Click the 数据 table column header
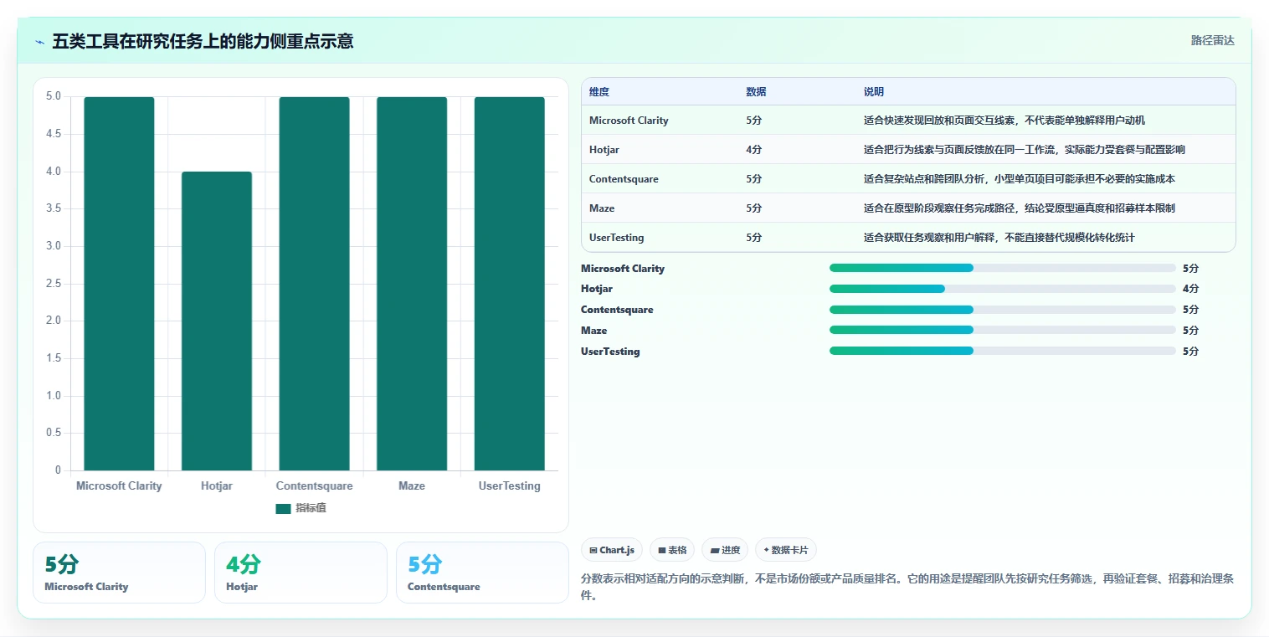 [756, 92]
